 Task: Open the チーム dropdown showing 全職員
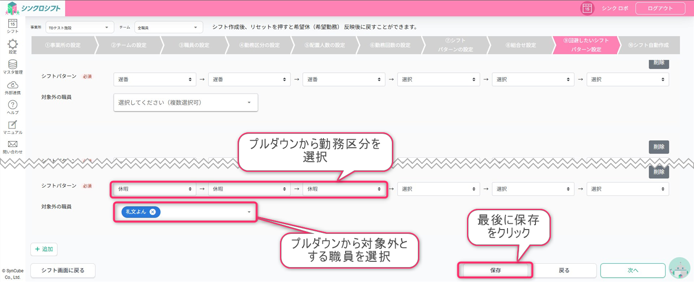pyautogui.click(x=169, y=27)
